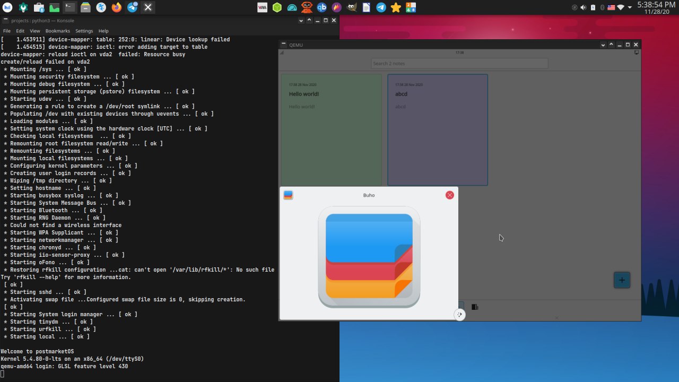Select the 'Welcome to postmarketOS' terminal line

click(37, 351)
